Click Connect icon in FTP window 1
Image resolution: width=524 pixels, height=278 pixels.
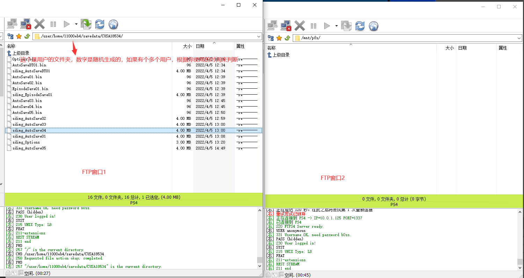click(12, 24)
